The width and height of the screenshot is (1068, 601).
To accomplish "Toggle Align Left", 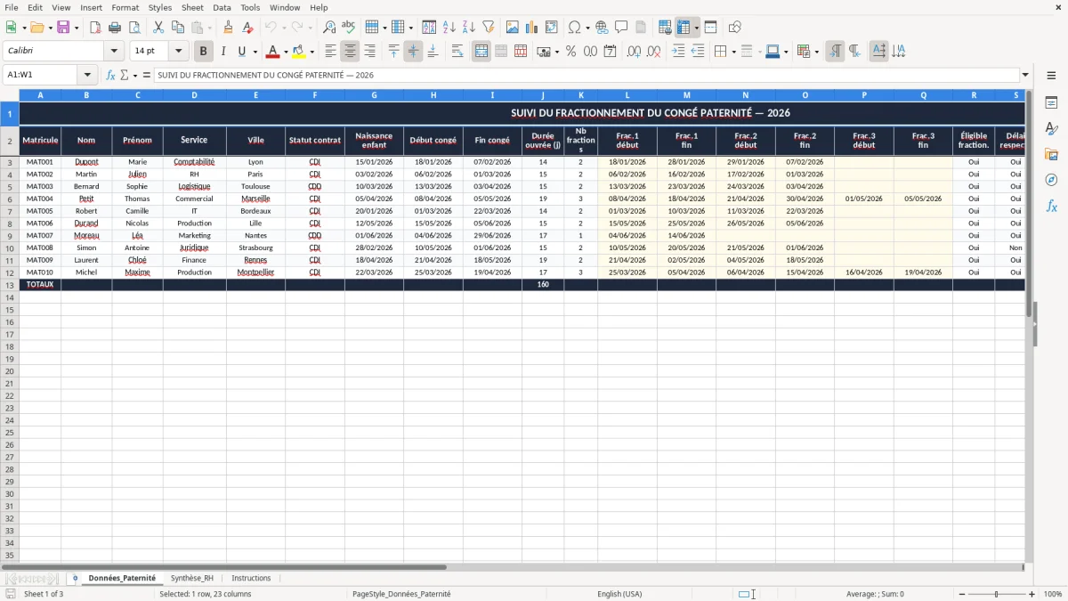I will [330, 52].
